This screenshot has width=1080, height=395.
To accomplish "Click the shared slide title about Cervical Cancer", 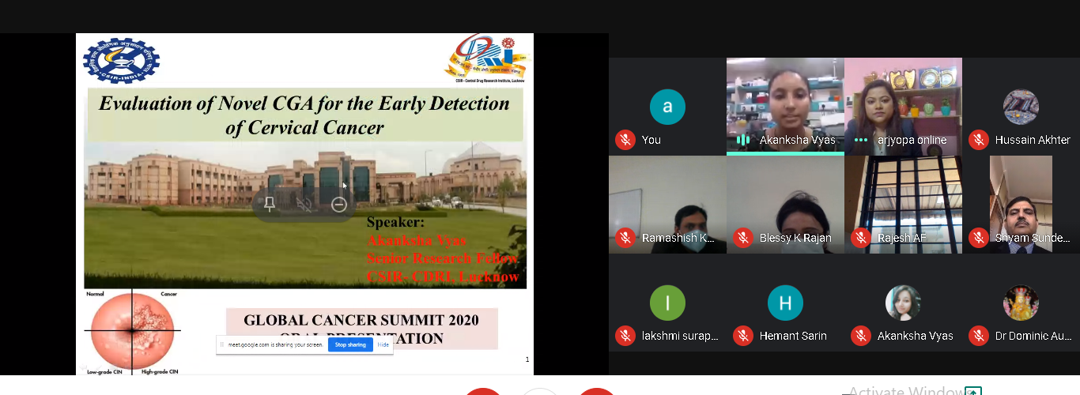I will click(304, 115).
